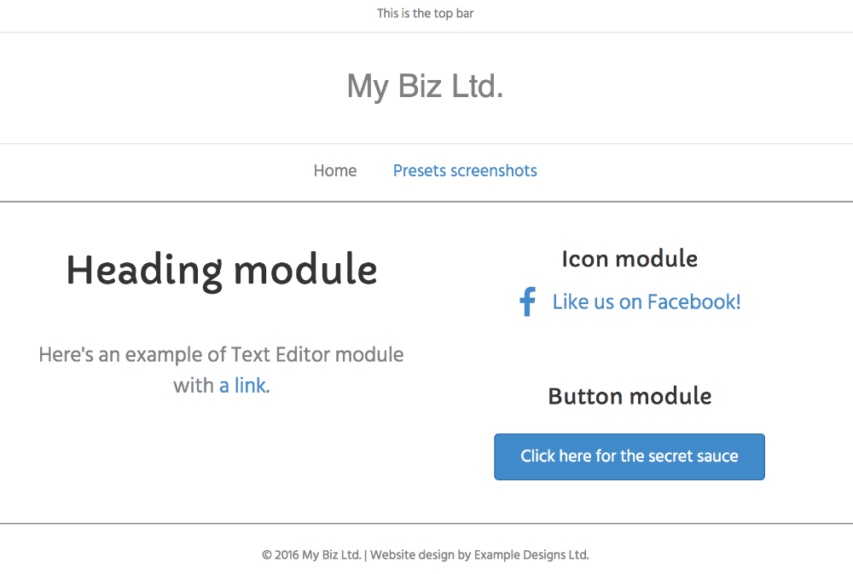Viewport: 853px width, 574px height.
Task: Click the 'Button module' heading
Action: [630, 396]
